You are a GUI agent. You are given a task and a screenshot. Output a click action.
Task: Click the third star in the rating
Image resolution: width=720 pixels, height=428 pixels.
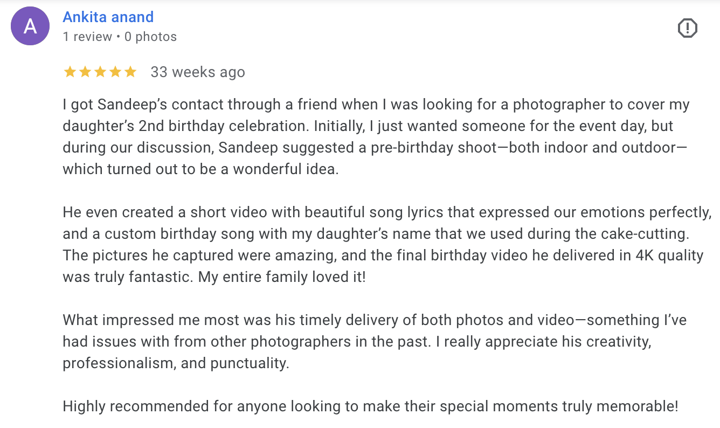pos(100,71)
